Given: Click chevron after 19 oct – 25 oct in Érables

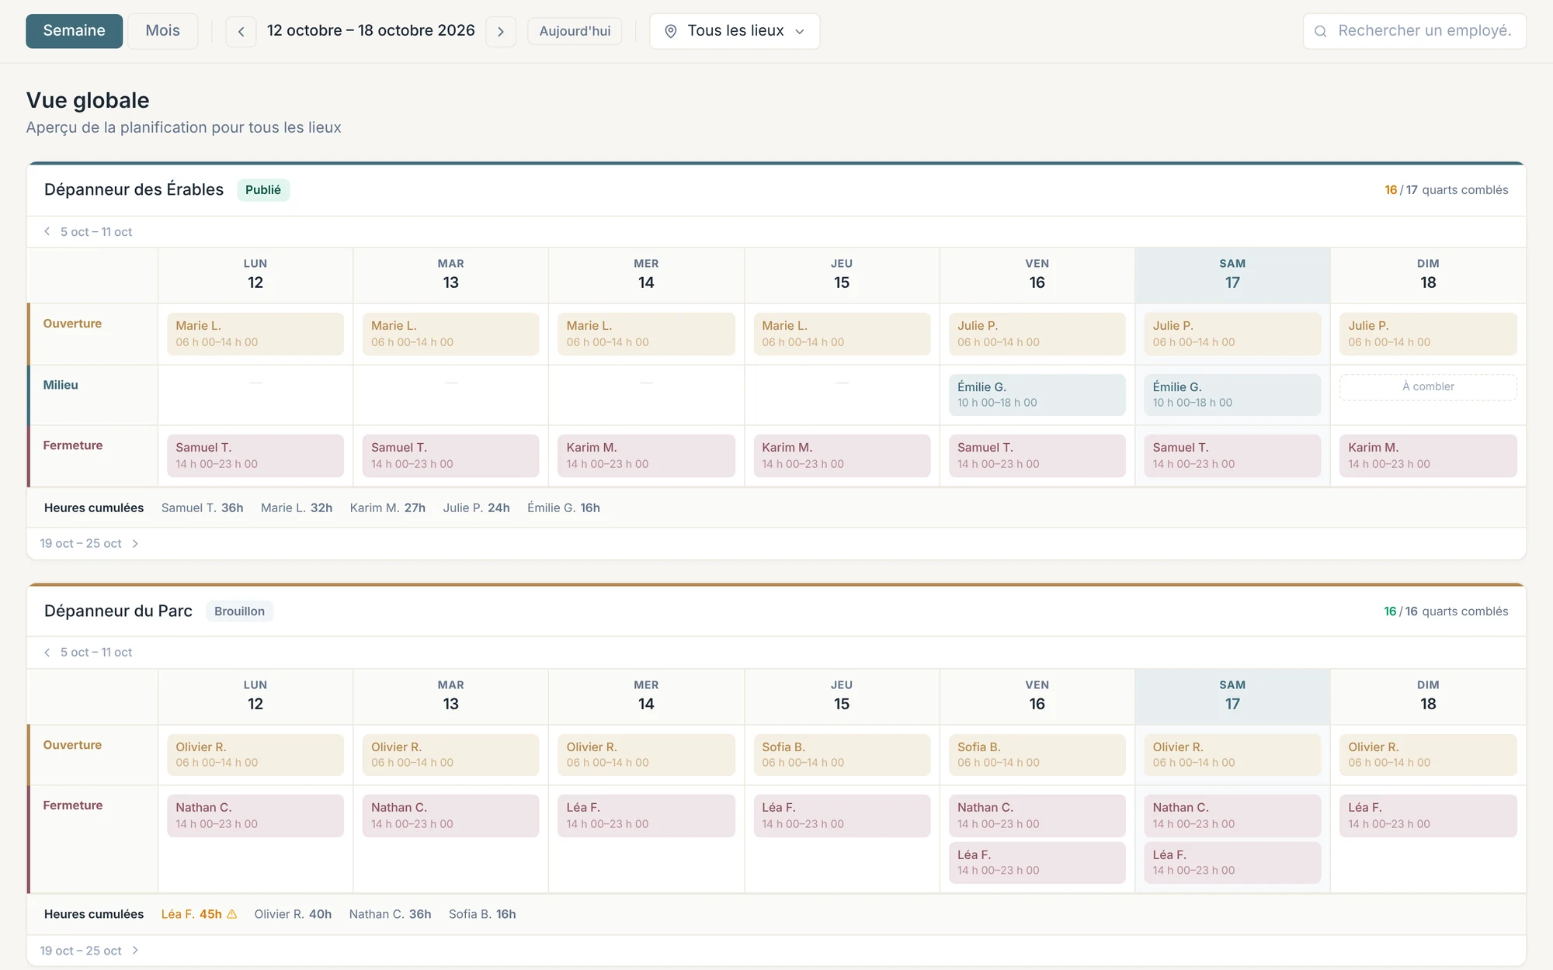Looking at the screenshot, I should [x=135, y=543].
